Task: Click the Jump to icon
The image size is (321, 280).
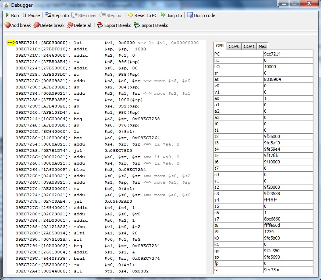Action: click(x=163, y=15)
